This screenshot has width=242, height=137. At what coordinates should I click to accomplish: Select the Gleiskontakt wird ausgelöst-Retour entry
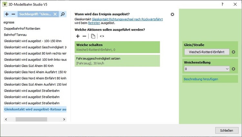point(35,109)
